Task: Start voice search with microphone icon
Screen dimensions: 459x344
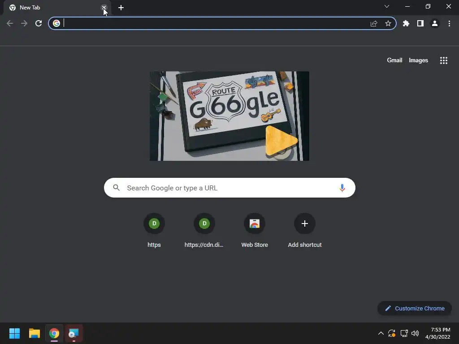Action: pos(342,188)
